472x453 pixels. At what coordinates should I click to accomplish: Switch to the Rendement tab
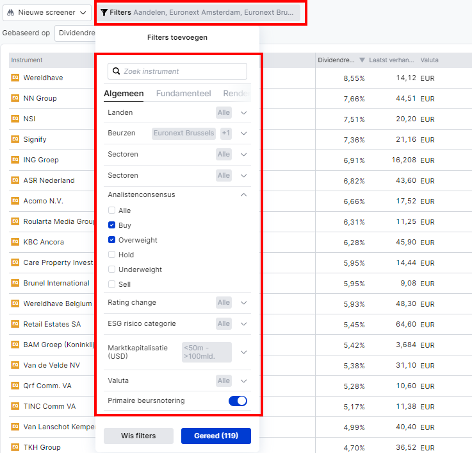pyautogui.click(x=237, y=94)
